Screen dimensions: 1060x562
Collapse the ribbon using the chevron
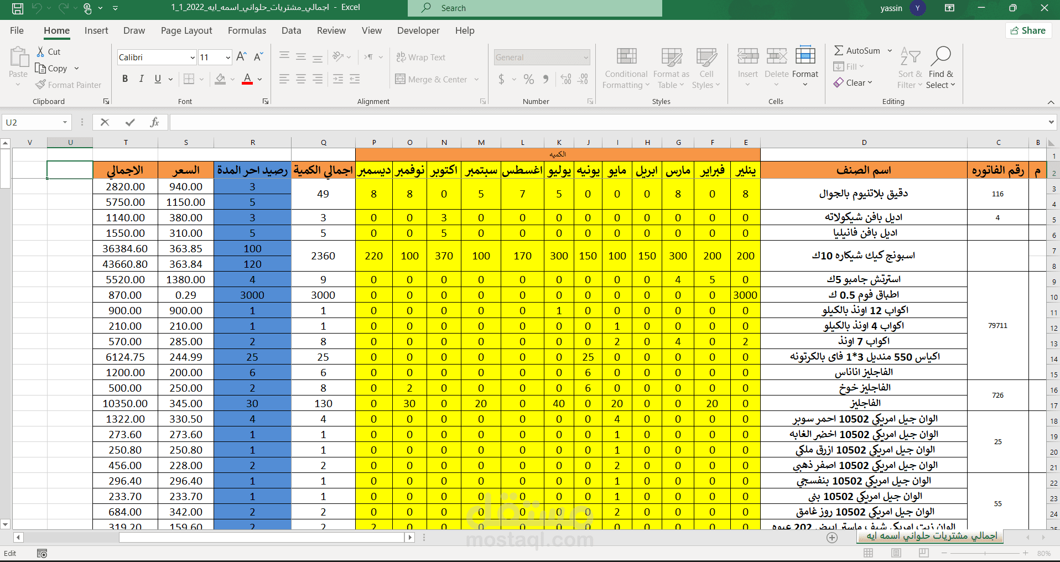click(x=1051, y=102)
